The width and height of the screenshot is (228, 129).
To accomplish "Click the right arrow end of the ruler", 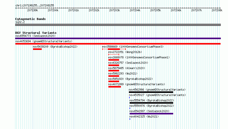I will coord(220,8).
